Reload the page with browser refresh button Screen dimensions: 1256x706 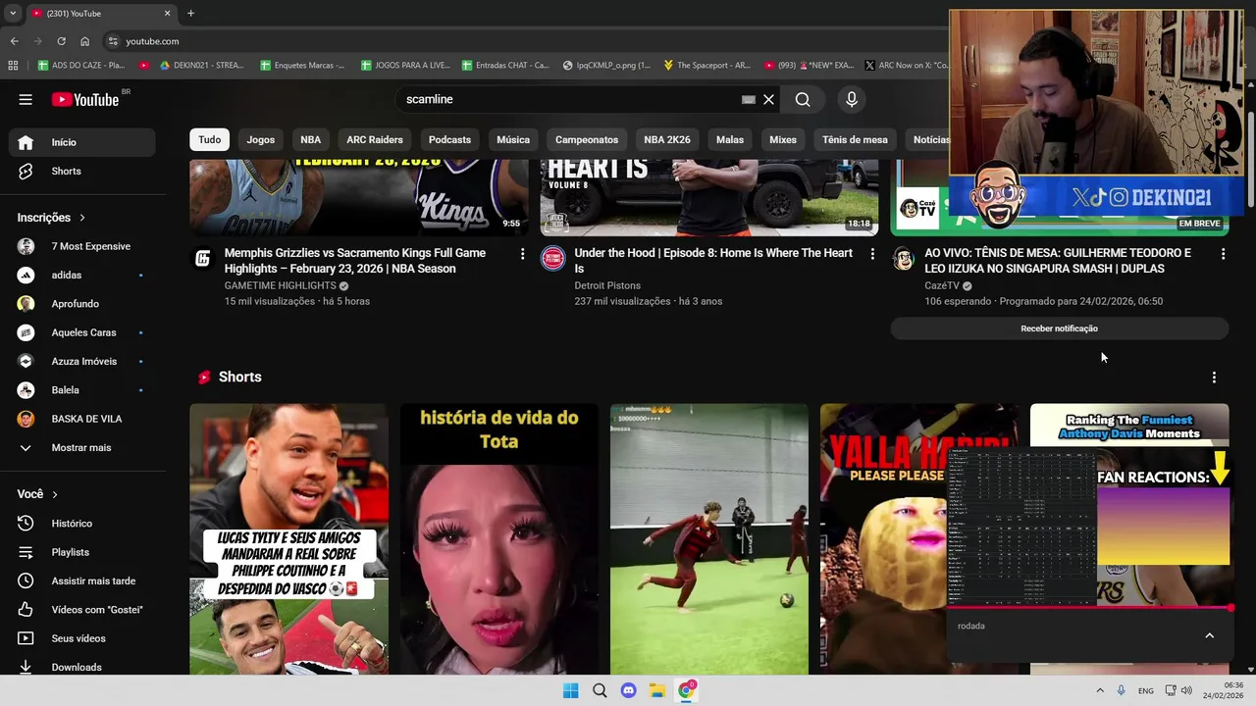click(x=61, y=41)
